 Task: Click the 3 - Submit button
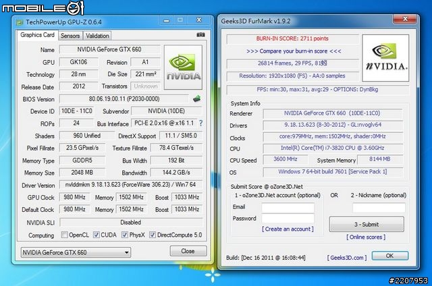tap(367, 225)
